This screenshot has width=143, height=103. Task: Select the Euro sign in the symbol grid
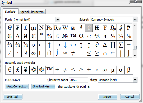[x=89, y=28]
